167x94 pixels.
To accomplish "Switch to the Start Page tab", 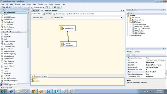I will coord(35,10).
